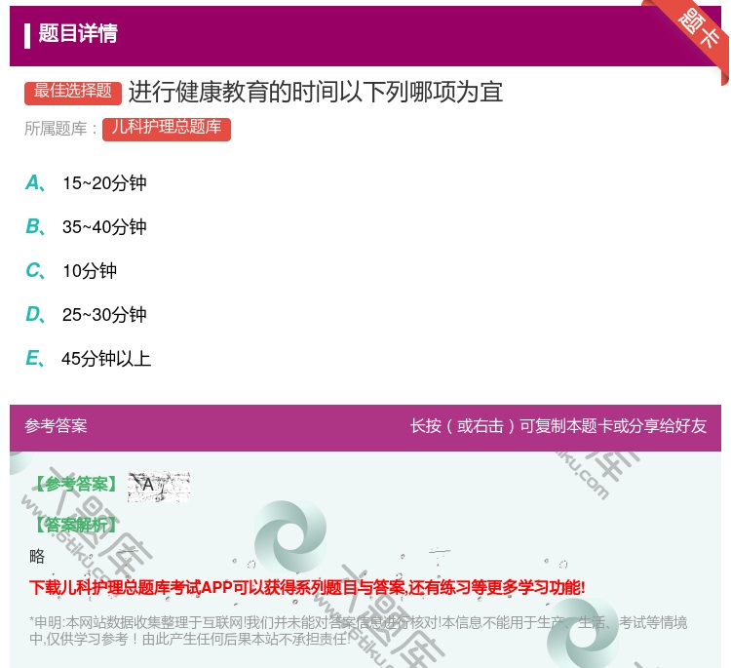
Task: Click the 参考答案 section header
Action: pyautogui.click(x=56, y=426)
